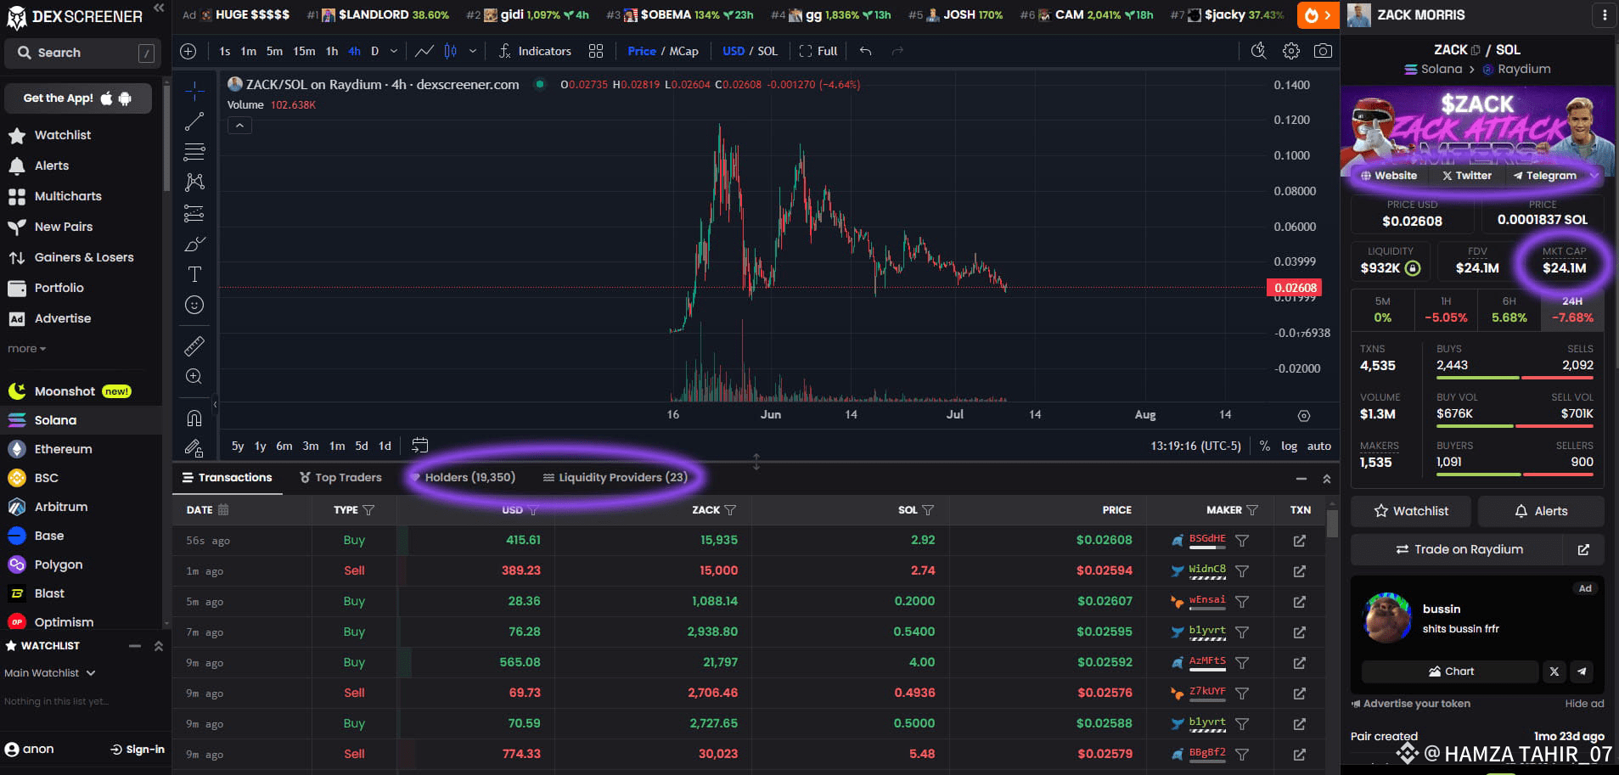Open the chart layout grid selector
The width and height of the screenshot is (1619, 775).
596,51
